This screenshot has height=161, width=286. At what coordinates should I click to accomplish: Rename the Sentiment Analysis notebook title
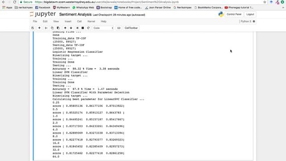click(x=76, y=14)
